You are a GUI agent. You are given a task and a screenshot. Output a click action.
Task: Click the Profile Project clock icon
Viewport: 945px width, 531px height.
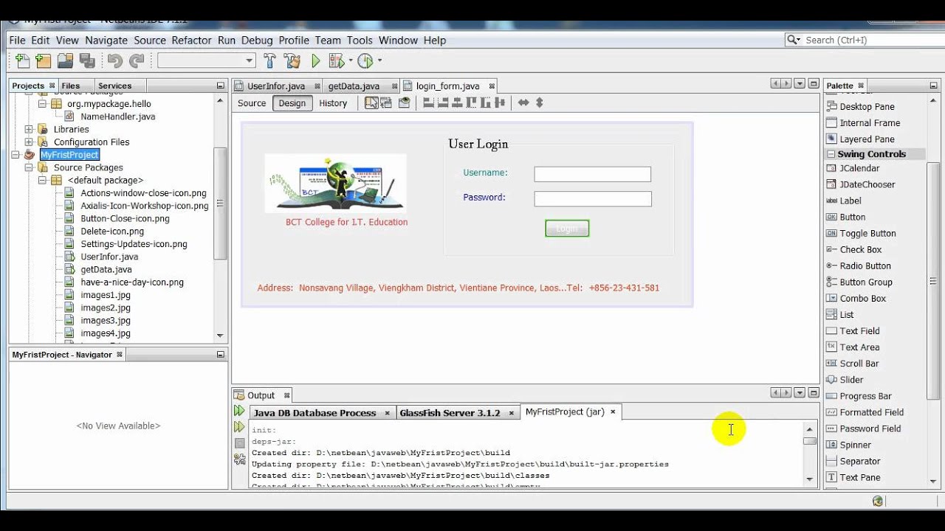tap(365, 60)
